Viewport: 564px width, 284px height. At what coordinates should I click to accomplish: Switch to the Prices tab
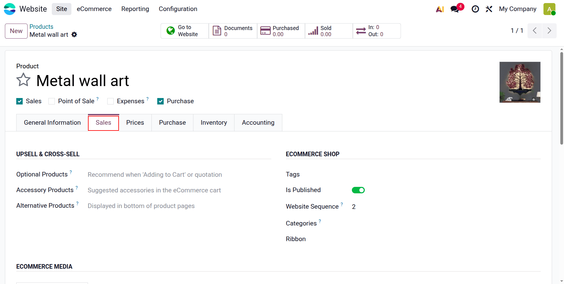tap(135, 123)
